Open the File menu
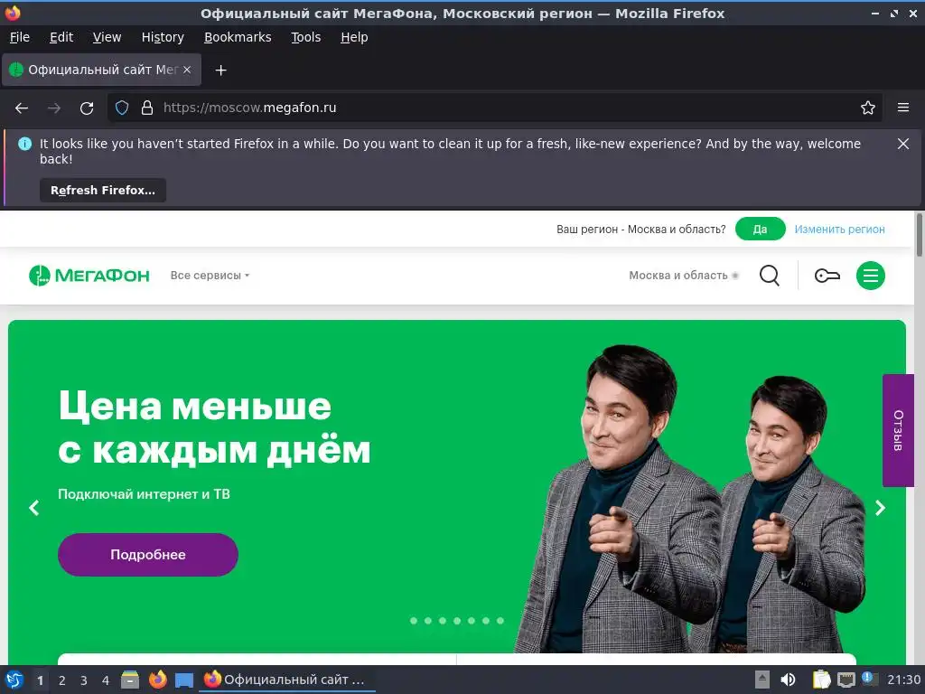 pos(20,37)
